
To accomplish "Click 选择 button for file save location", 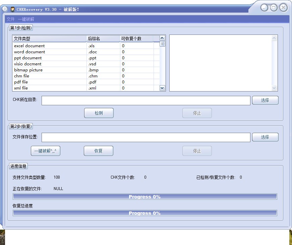I will (x=265, y=137).
